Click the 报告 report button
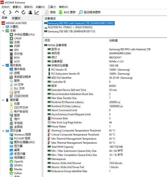Screen dimensions: 167x177 point(50,12)
